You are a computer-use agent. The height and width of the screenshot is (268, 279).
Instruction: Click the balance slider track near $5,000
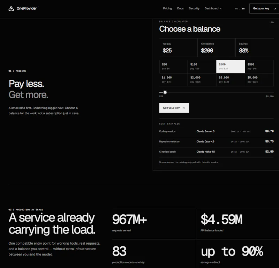(272, 92)
